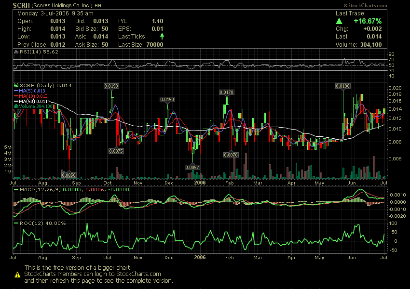Select the blue MA(5) legend line
Viewport: 410px width, 289px height.
[x=16, y=91]
